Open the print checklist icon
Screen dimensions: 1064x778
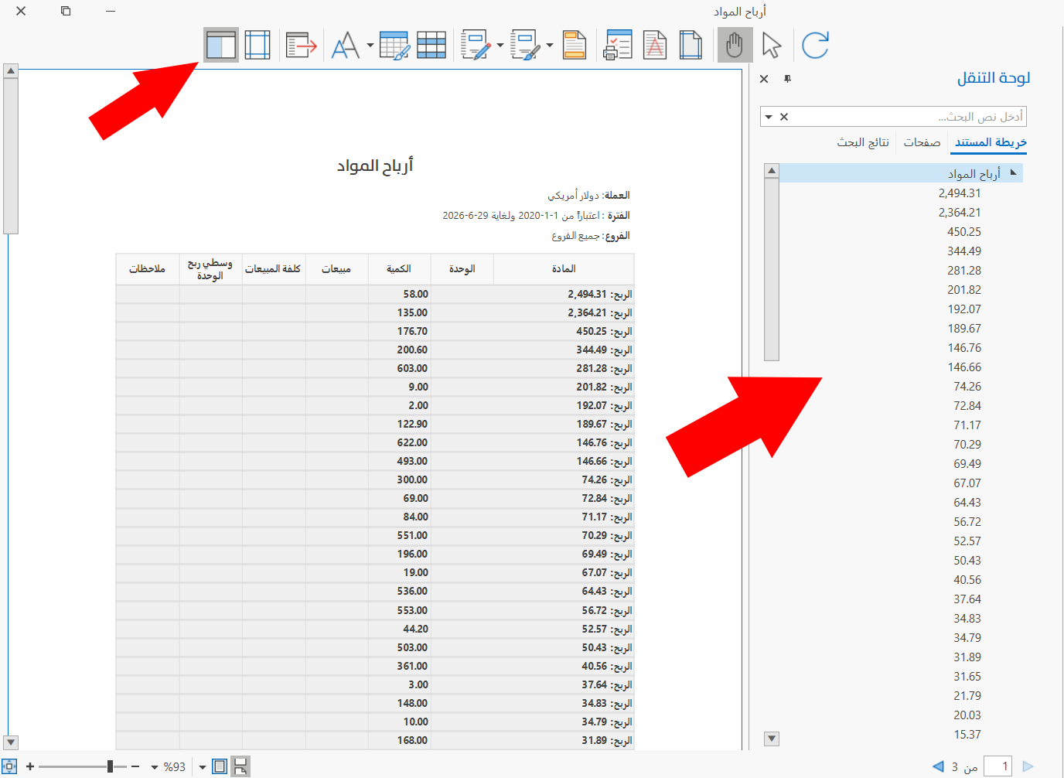pos(618,45)
